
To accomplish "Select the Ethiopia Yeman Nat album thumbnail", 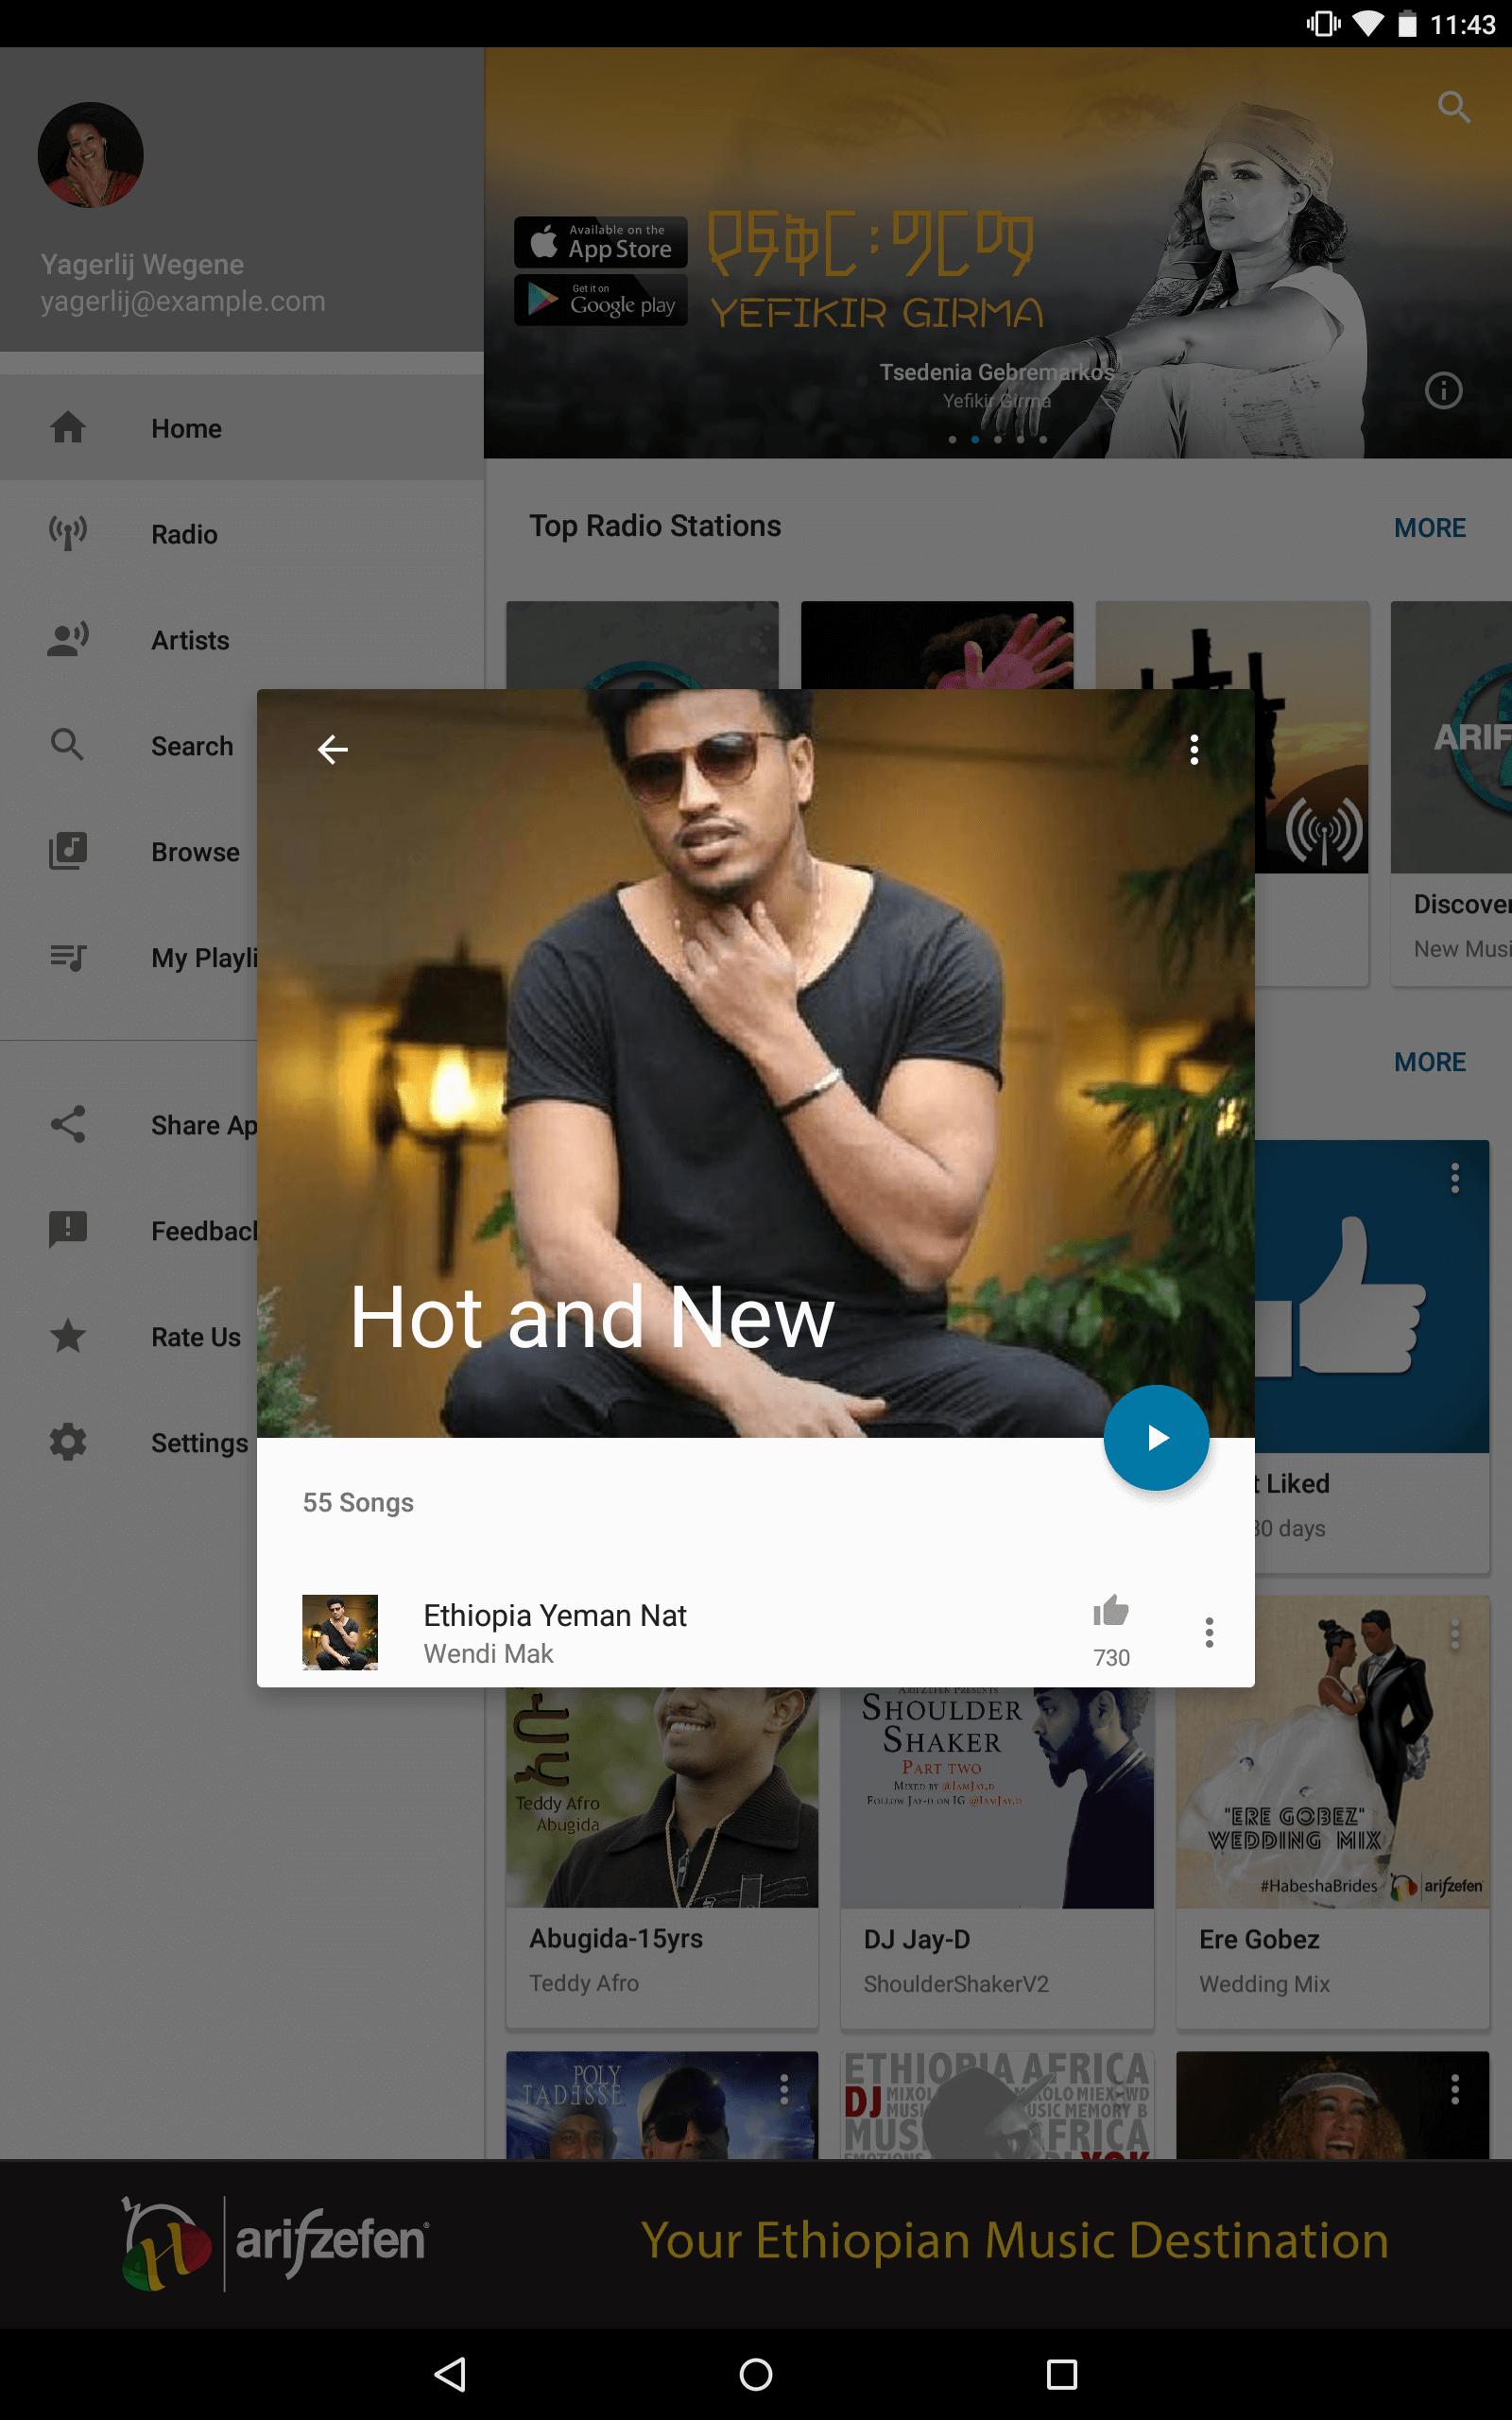I will (x=340, y=1632).
